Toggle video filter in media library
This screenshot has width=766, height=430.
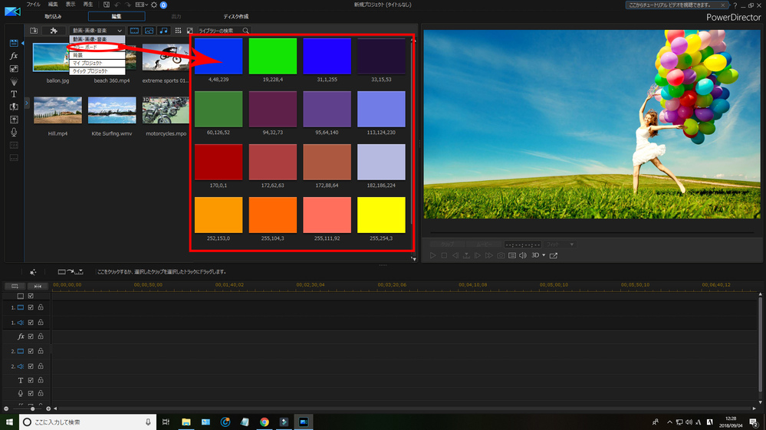[x=134, y=31]
